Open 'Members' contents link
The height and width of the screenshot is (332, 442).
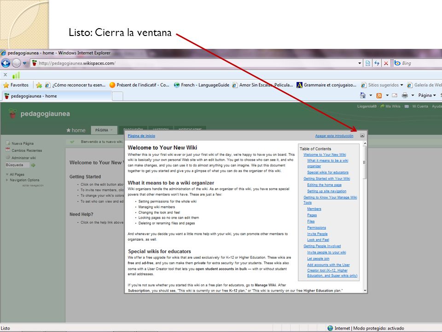(314, 209)
